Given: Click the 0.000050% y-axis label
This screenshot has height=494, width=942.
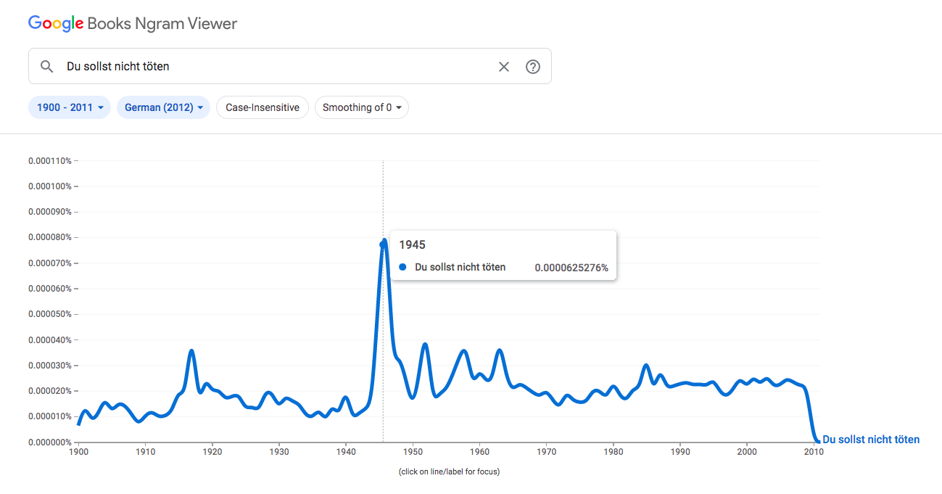Looking at the screenshot, I should tap(51, 314).
